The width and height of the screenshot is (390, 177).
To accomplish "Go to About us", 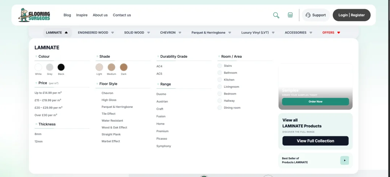I will point(100,15).
